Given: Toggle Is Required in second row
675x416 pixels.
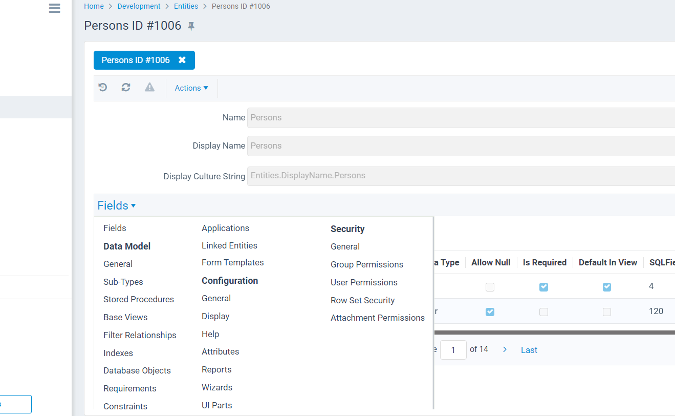Looking at the screenshot, I should click(x=543, y=311).
